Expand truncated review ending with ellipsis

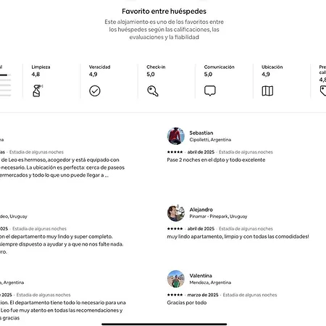pos(106,175)
